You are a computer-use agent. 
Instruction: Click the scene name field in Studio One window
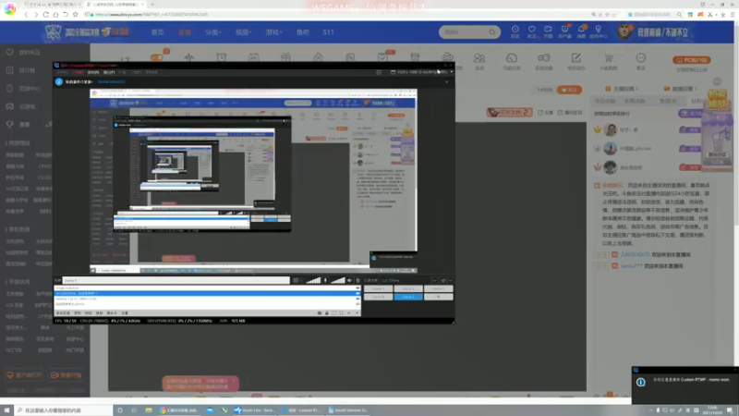point(176,280)
